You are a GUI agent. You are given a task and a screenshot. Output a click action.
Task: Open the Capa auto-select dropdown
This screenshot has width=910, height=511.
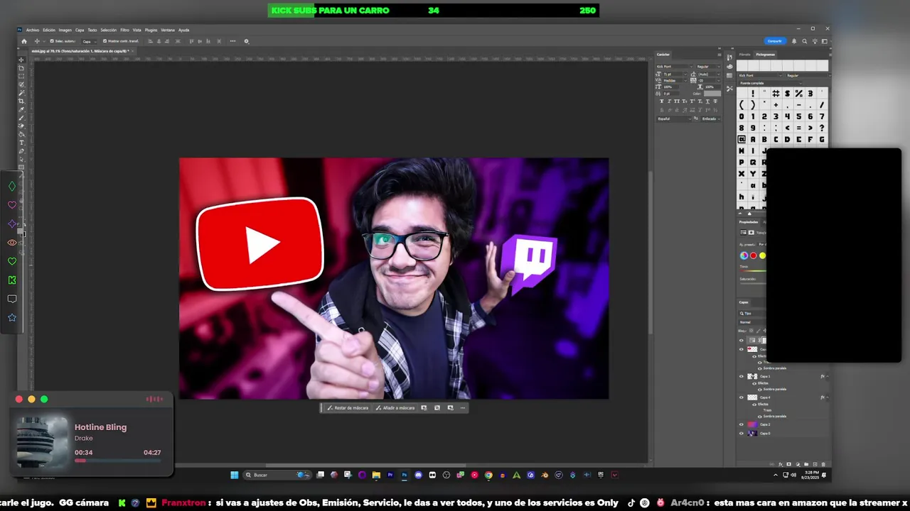click(x=90, y=41)
